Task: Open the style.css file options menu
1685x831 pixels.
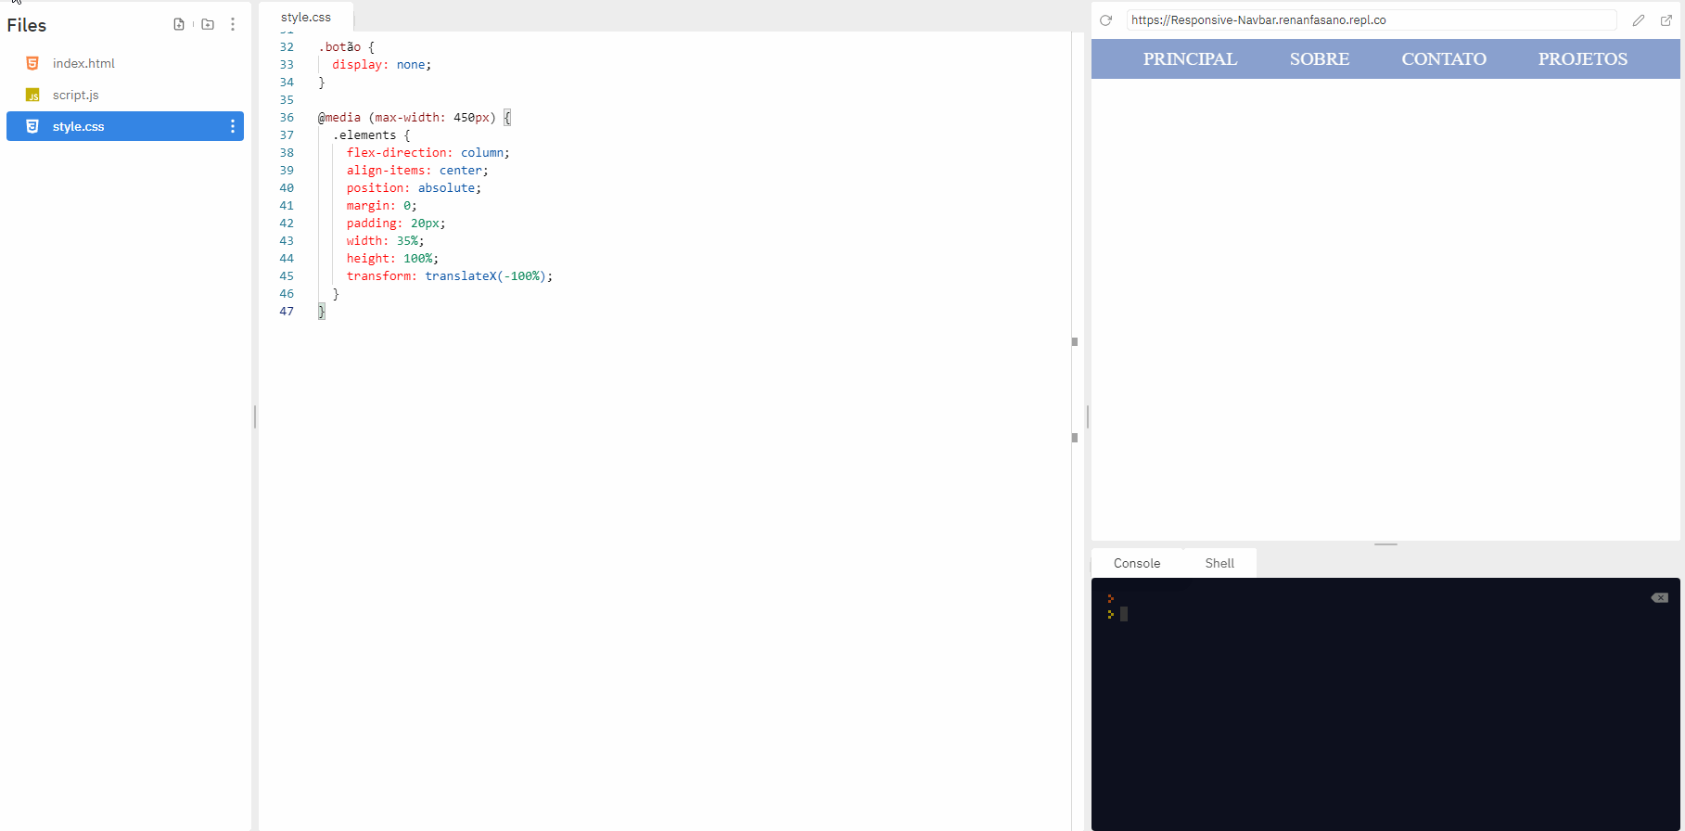Action: [233, 126]
